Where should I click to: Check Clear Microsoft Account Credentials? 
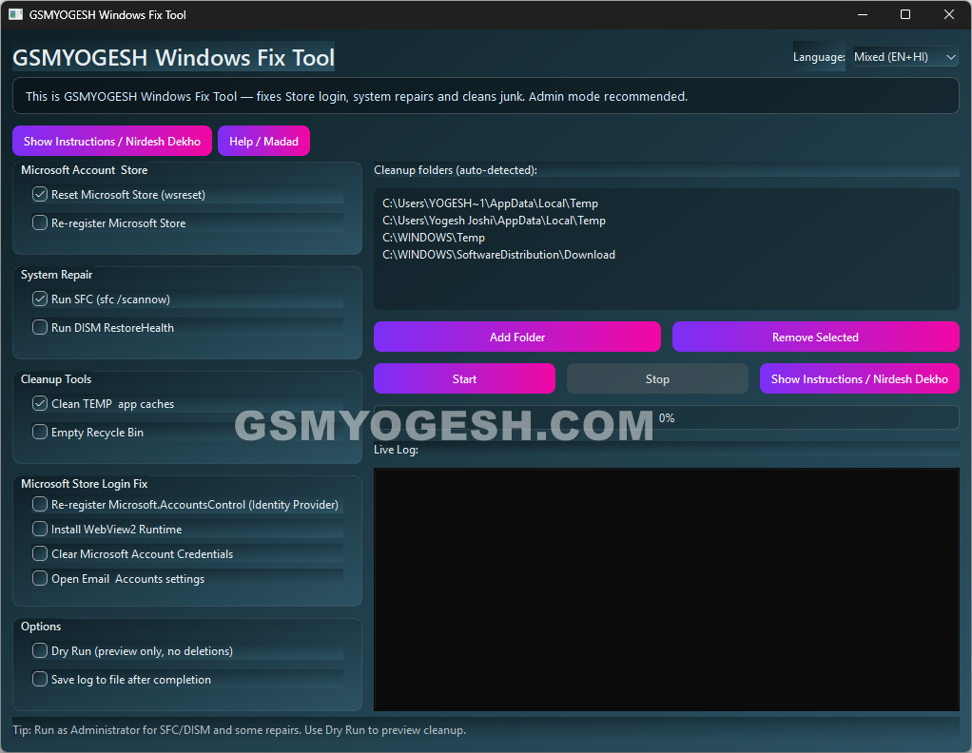[40, 553]
